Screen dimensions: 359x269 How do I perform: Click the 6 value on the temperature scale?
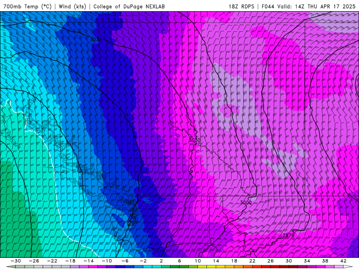179,261
